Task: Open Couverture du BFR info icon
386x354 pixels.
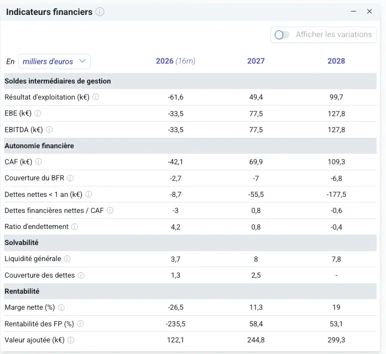Action: (x=70, y=178)
